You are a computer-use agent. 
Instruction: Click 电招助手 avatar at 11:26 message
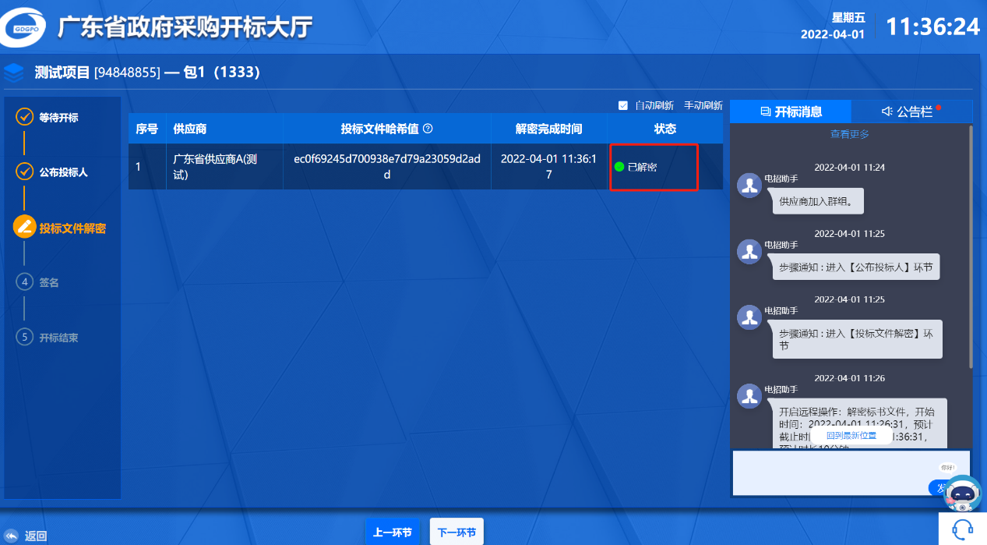pyautogui.click(x=749, y=396)
